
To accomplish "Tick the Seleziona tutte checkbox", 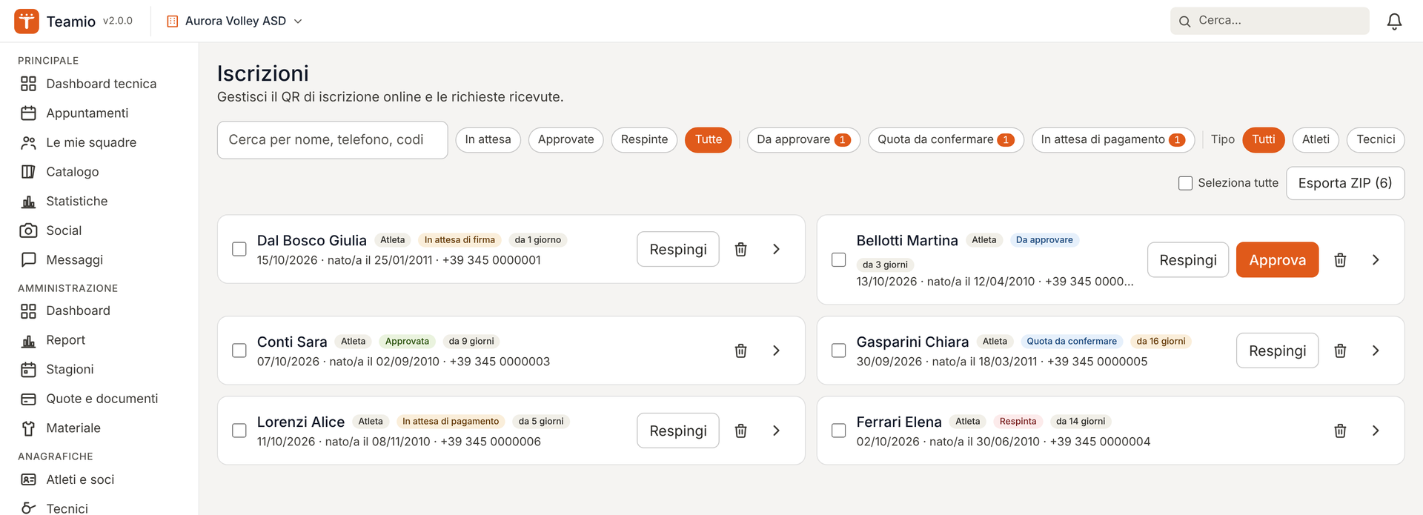I will [1186, 183].
